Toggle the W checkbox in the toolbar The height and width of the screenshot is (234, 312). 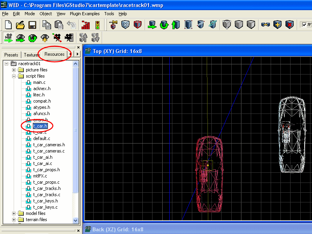[x=304, y=25]
